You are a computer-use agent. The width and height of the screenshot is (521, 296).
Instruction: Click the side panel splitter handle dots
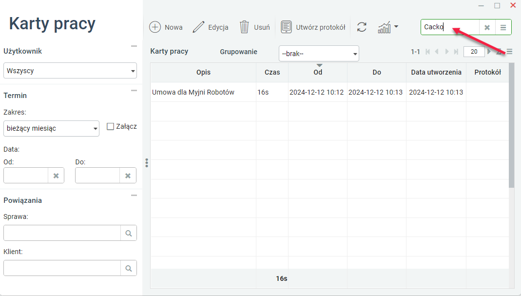coord(147,163)
